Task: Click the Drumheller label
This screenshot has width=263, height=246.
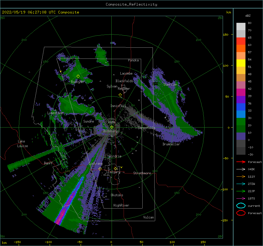Action: point(171,144)
